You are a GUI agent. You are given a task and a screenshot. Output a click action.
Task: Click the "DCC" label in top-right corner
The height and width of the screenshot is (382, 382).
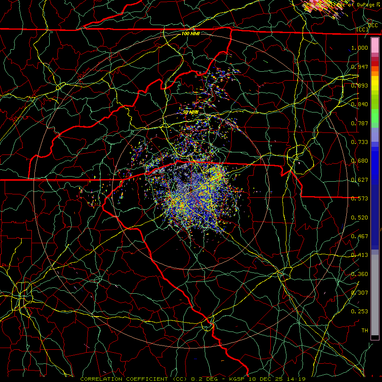point(373,25)
